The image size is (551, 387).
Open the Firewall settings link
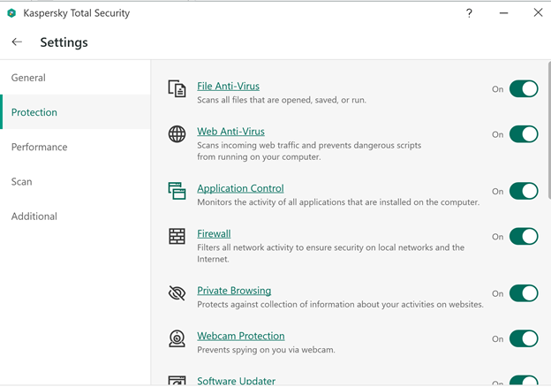tap(214, 234)
